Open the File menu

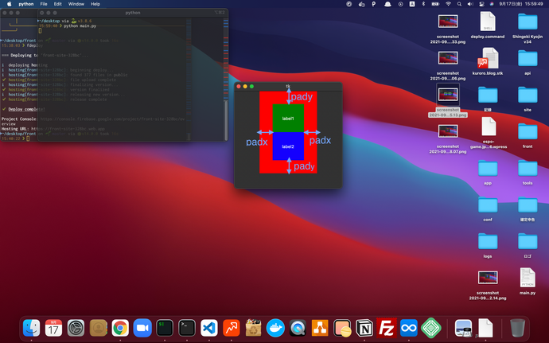[x=44, y=4]
